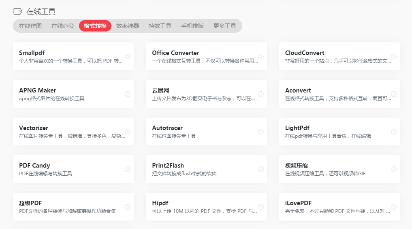Switch to the 手机排版 tab
Viewport: 412px width, 229px height.
192,26
